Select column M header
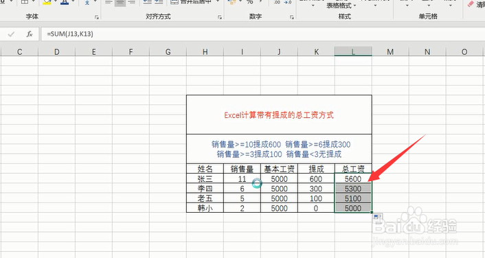 [390, 51]
